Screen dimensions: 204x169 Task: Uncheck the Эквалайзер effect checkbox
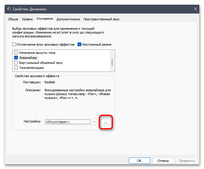[16, 57]
